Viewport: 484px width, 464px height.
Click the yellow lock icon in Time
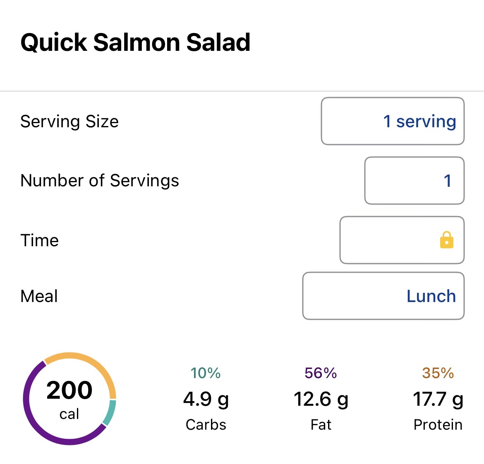[446, 240]
